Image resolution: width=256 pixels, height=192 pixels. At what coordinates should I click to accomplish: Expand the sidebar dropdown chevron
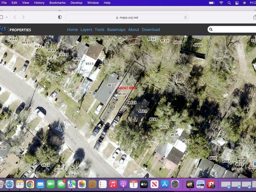(x=7, y=17)
